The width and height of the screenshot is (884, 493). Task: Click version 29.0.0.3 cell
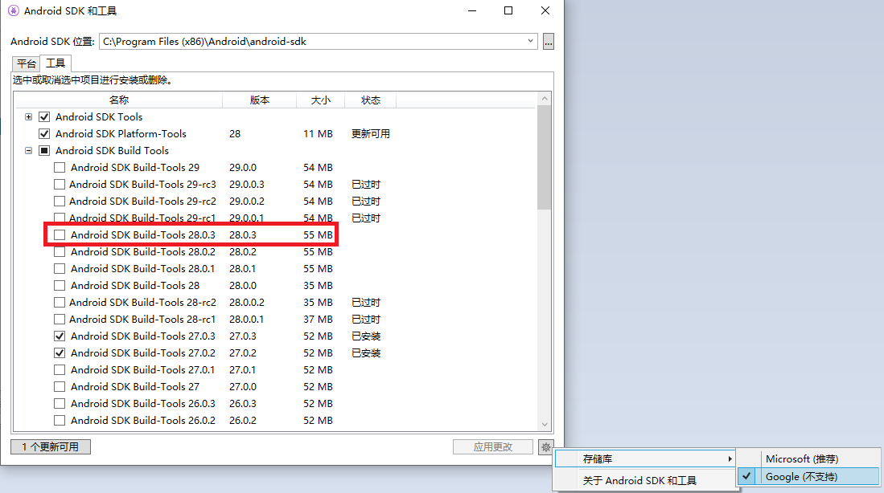(x=246, y=185)
